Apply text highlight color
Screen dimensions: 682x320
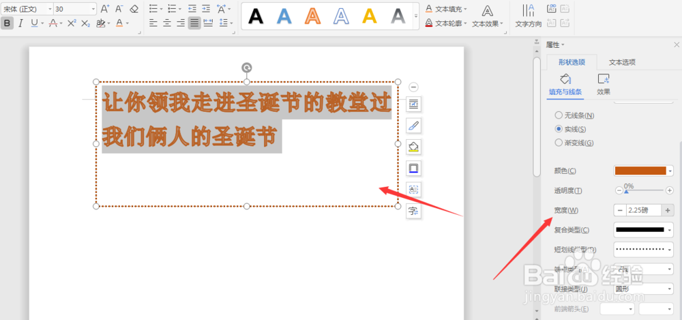(101, 23)
